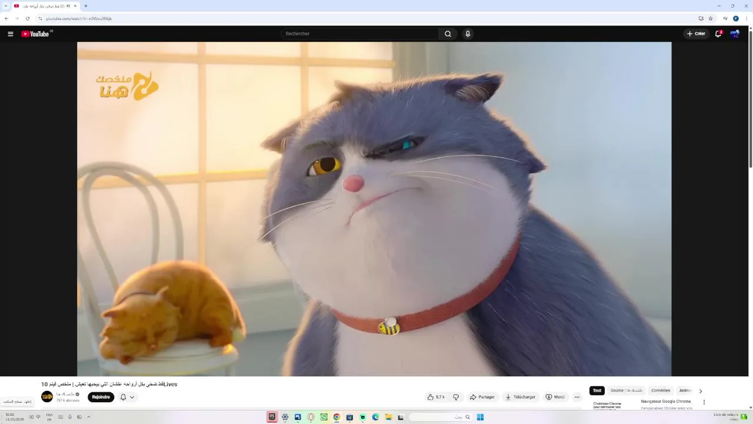The height and width of the screenshot is (424, 753).
Task: Open Navigateur Google Chrome ad link
Action: [x=665, y=402]
